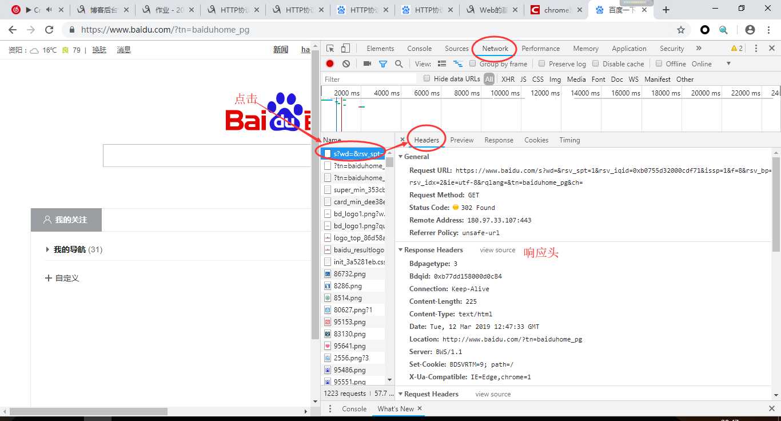Open the Performance tab
The width and height of the screenshot is (781, 421).
point(541,49)
